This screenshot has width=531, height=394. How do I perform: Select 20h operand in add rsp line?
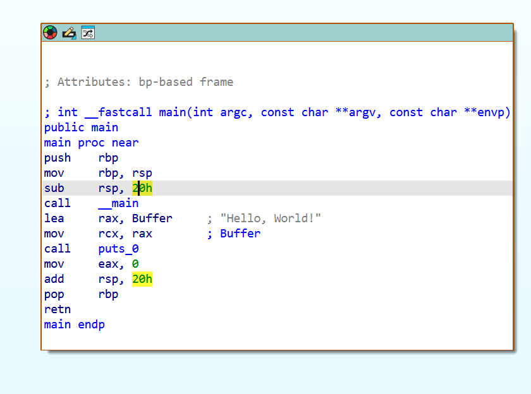pyautogui.click(x=142, y=279)
